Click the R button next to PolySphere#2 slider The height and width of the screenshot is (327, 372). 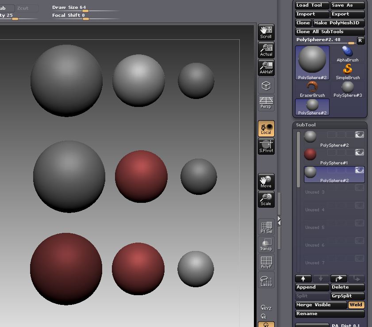[x=360, y=41]
